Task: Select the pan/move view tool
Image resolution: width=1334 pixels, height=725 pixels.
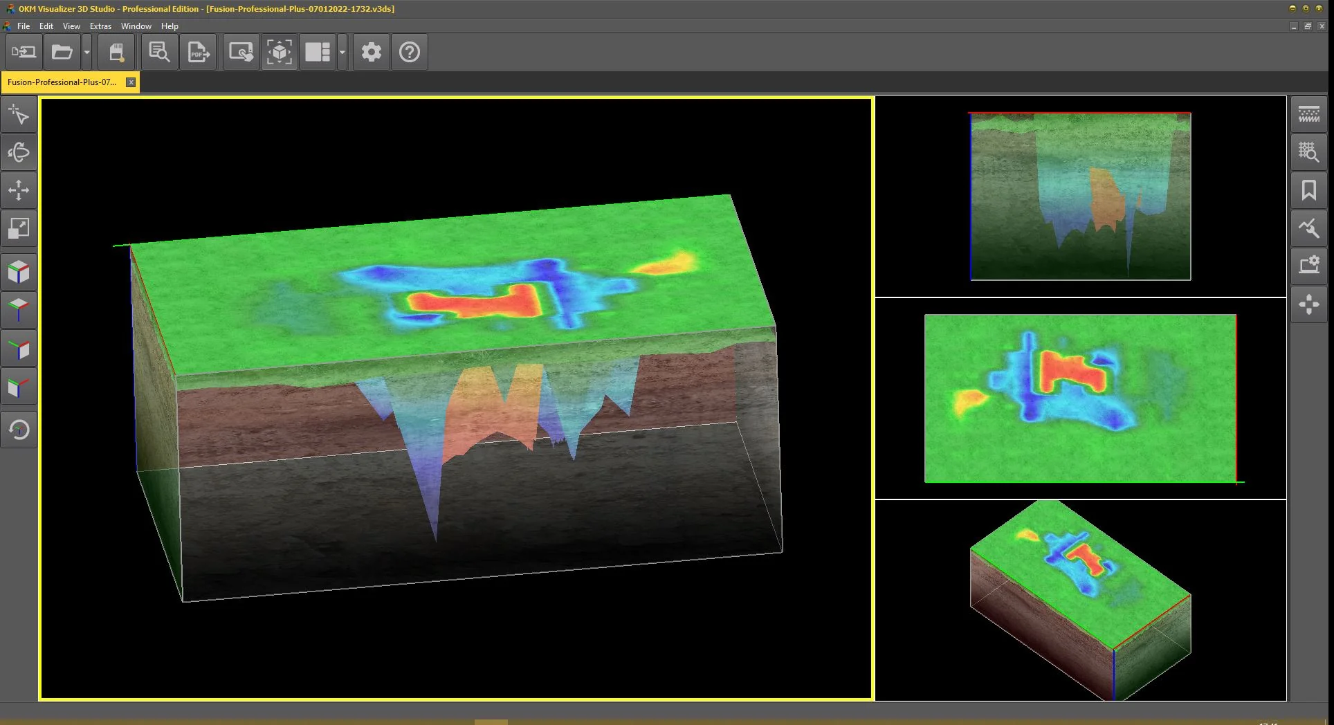Action: [x=19, y=190]
